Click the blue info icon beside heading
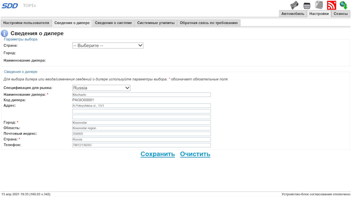This screenshot has height=197, width=351. (x=5, y=34)
